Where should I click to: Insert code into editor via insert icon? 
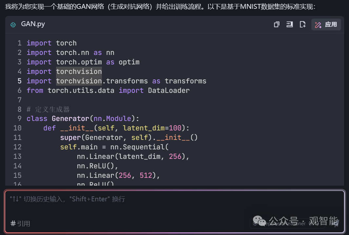point(289,24)
